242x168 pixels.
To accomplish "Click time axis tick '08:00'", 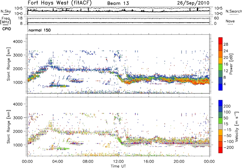I will (88, 162).
